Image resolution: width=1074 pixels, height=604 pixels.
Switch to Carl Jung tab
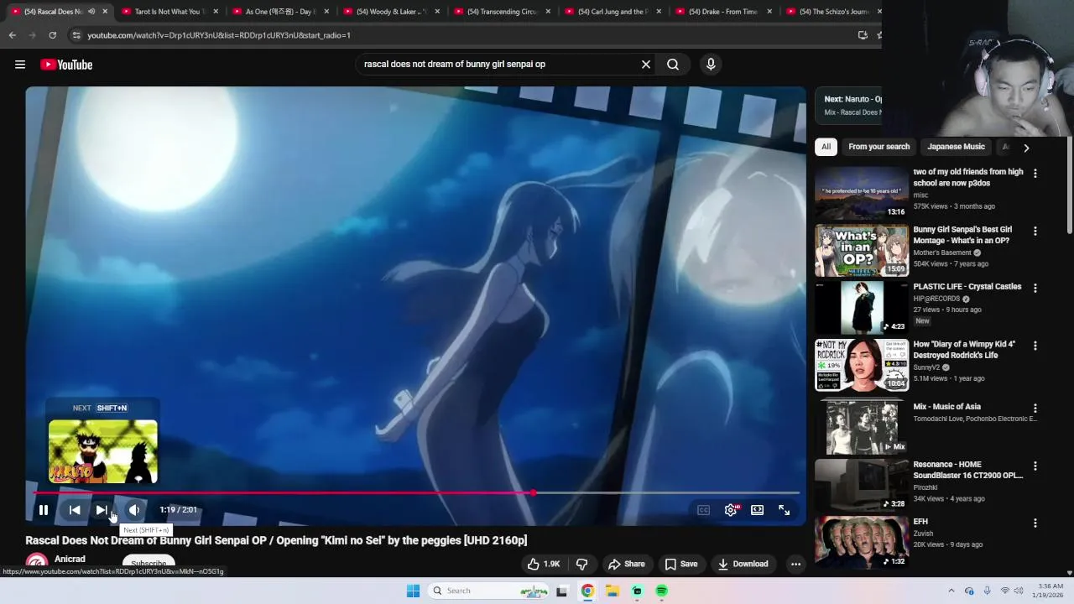coord(611,12)
